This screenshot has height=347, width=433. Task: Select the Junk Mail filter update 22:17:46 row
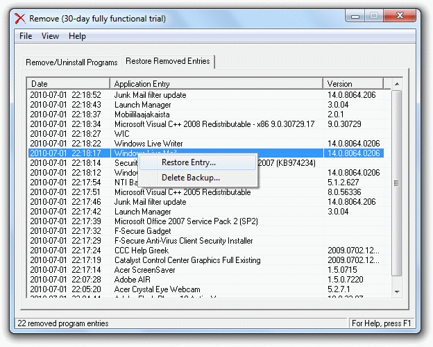point(205,202)
